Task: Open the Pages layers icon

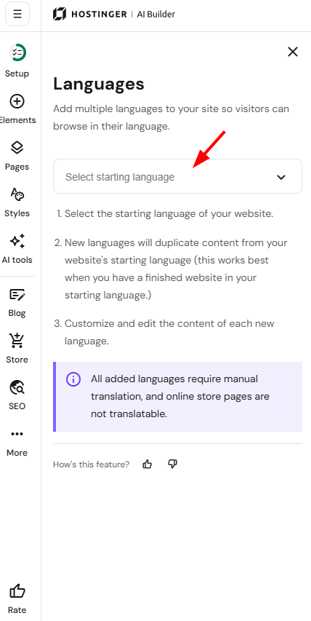Action: point(17,148)
